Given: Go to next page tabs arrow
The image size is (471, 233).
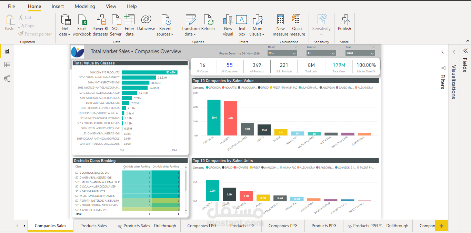Looking at the screenshot, I should (x=24, y=226).
